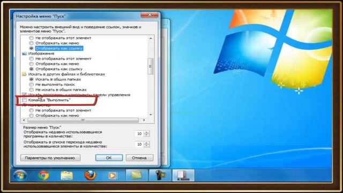Switch to the taskbar properties window icon
Screen dimensions: 343x193
[x=183, y=175]
